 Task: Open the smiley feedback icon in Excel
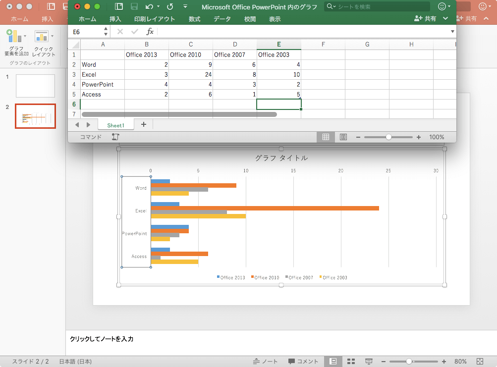[x=442, y=6]
